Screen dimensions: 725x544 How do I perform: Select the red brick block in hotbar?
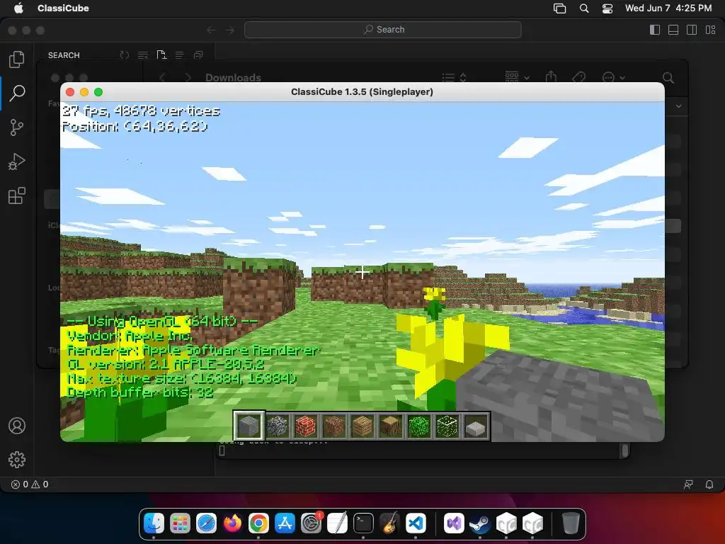(x=306, y=426)
